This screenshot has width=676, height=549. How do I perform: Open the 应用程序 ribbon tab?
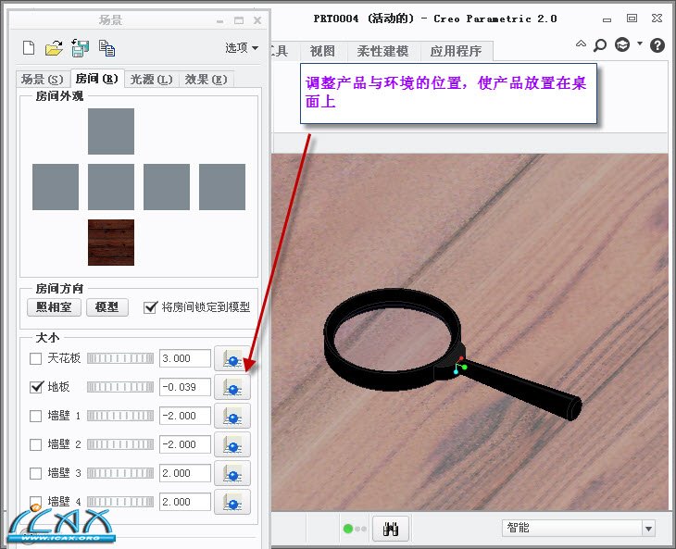pyautogui.click(x=457, y=51)
